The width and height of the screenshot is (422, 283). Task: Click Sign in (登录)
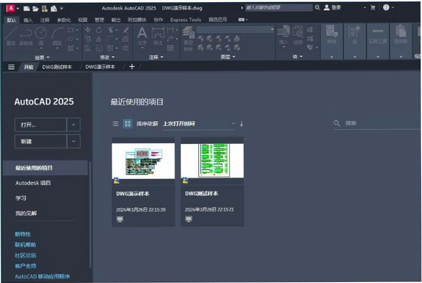point(333,7)
